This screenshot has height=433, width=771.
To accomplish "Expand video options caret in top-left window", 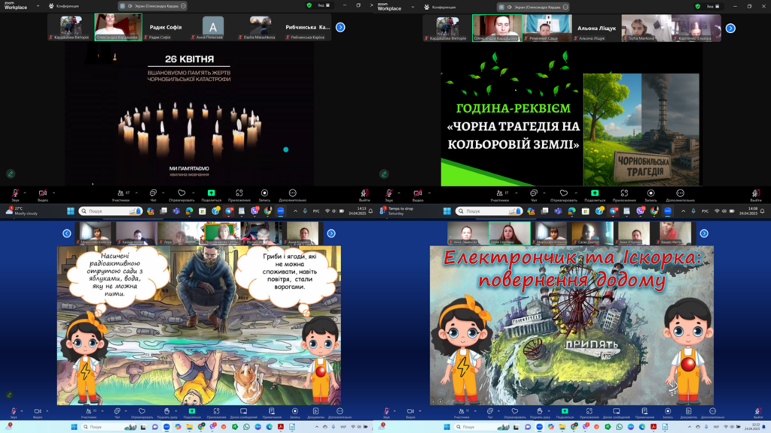I will coord(53,192).
